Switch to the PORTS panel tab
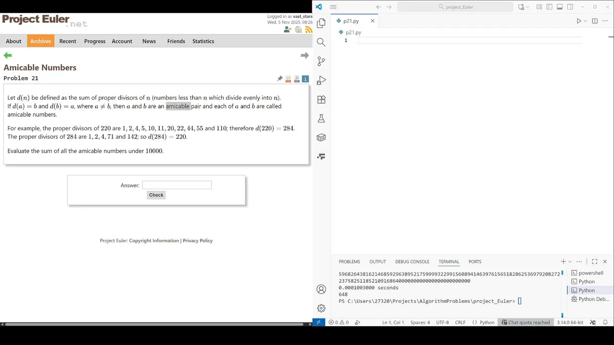The width and height of the screenshot is (614, 345). click(475, 262)
